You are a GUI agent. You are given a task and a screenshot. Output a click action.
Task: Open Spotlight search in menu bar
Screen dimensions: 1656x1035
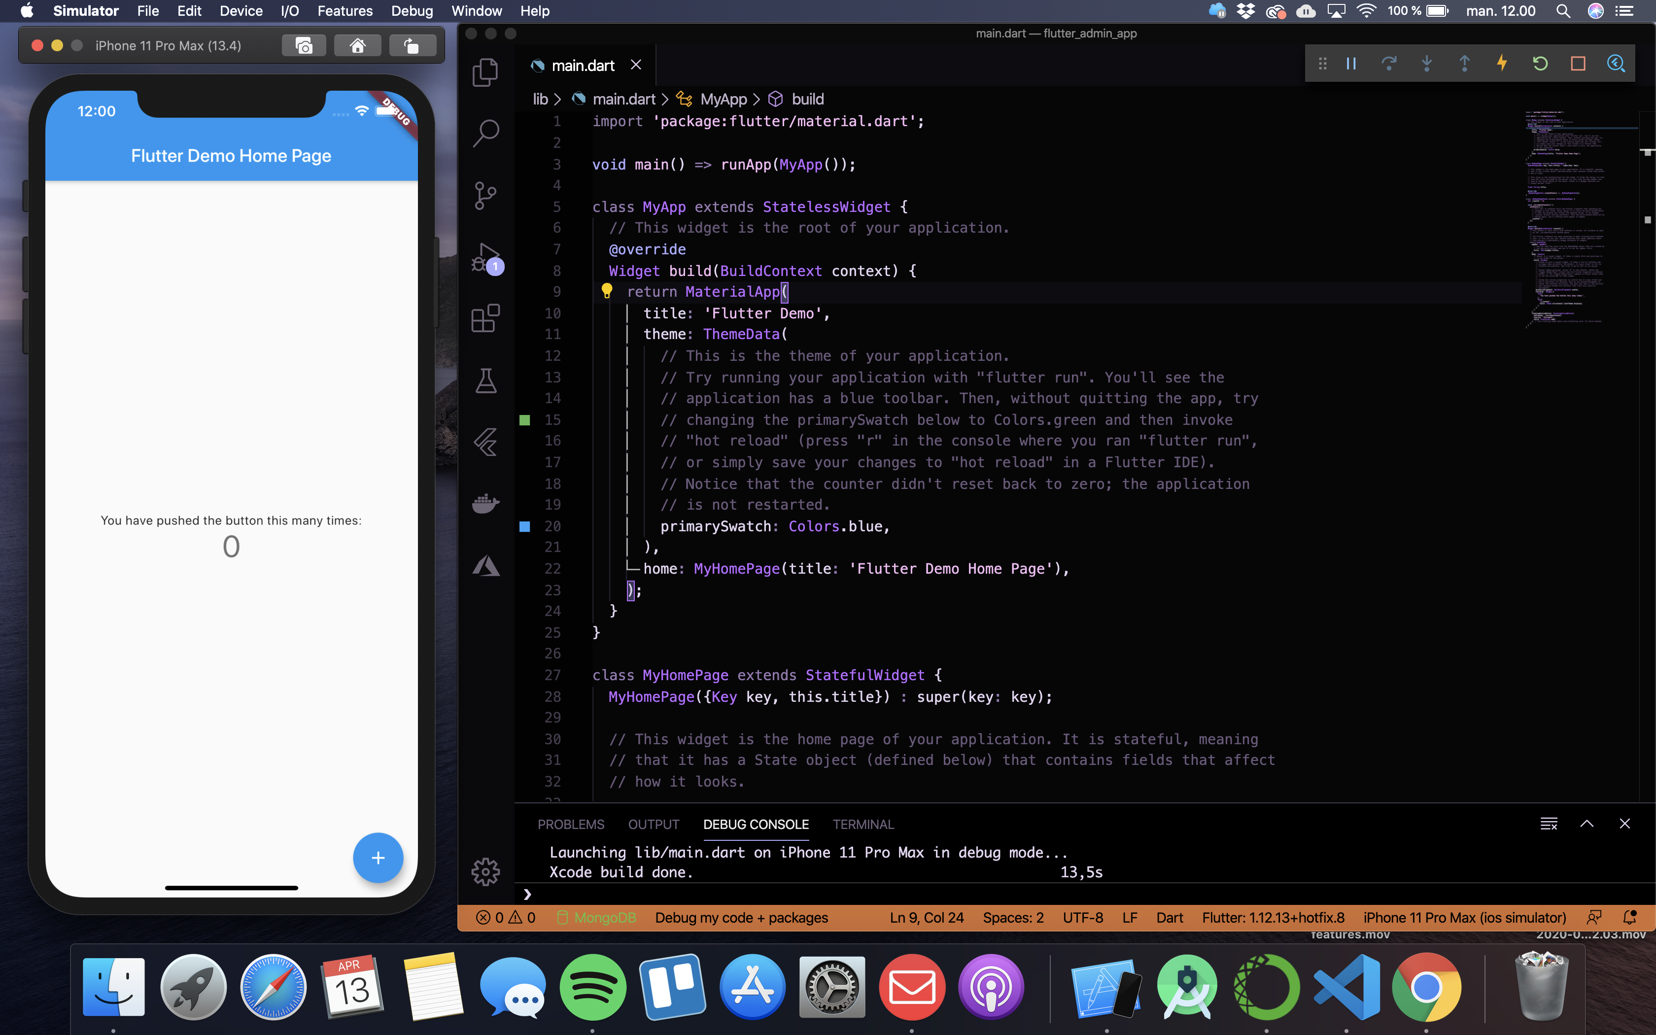[1563, 11]
